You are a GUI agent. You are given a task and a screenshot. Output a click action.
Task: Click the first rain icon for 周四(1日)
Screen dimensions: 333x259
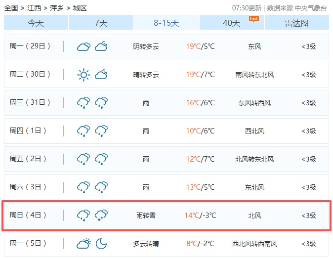click(x=83, y=131)
